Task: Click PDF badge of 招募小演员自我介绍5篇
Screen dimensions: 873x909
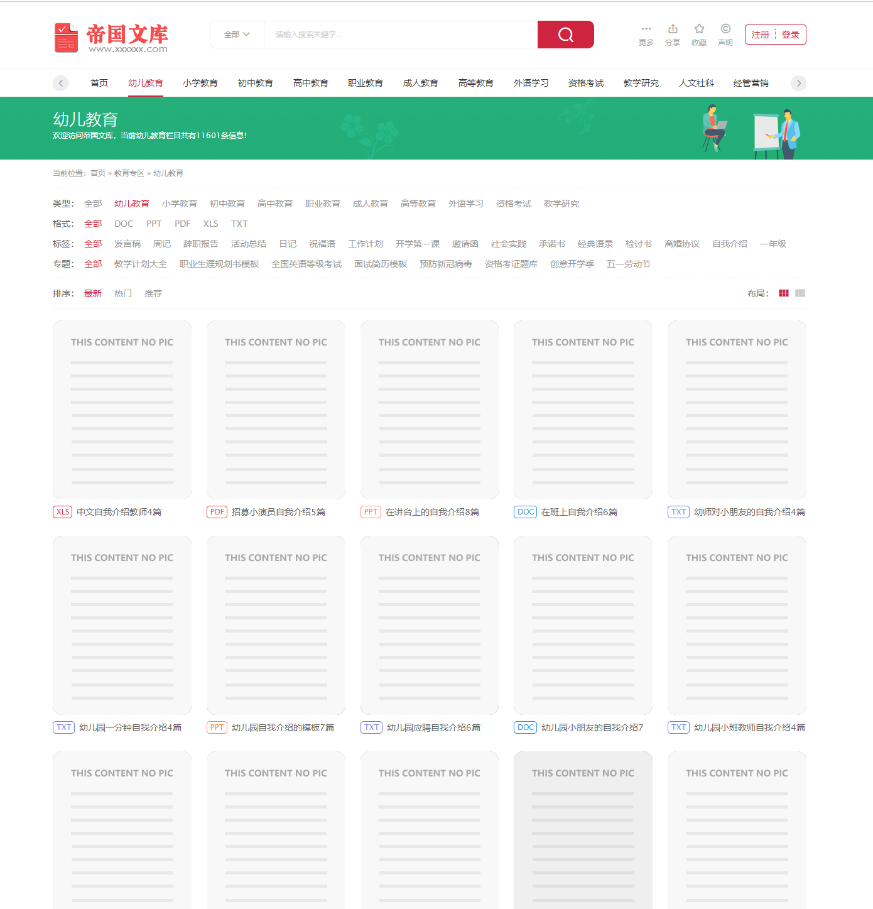Action: [217, 512]
